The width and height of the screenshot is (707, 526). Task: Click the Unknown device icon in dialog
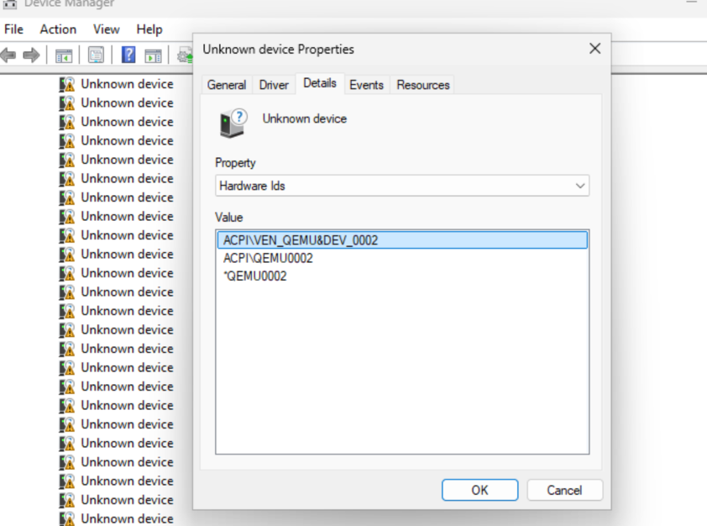[232, 123]
